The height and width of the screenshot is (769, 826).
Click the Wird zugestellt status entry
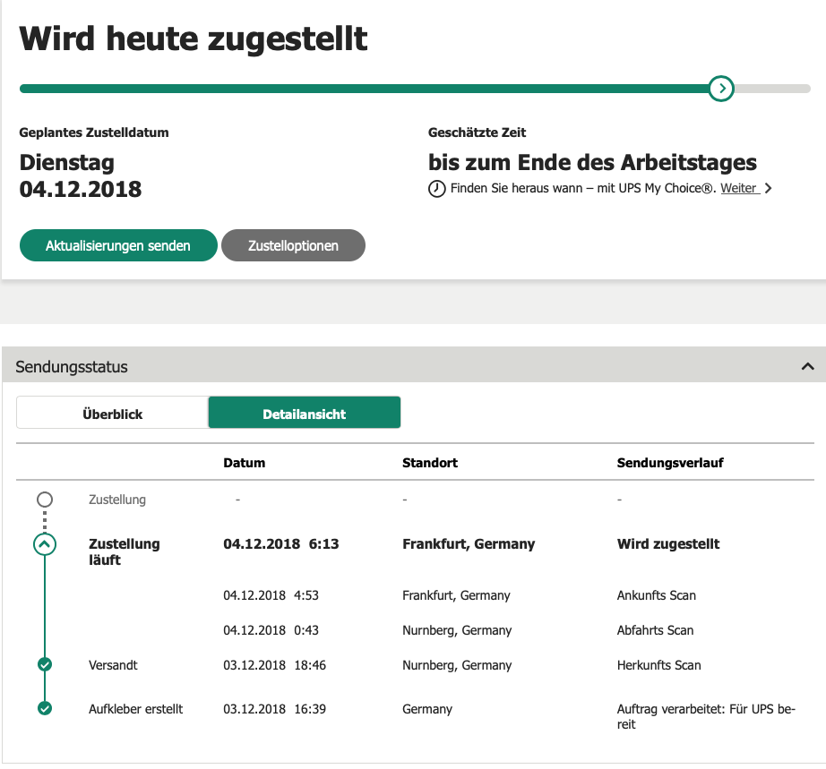668,543
